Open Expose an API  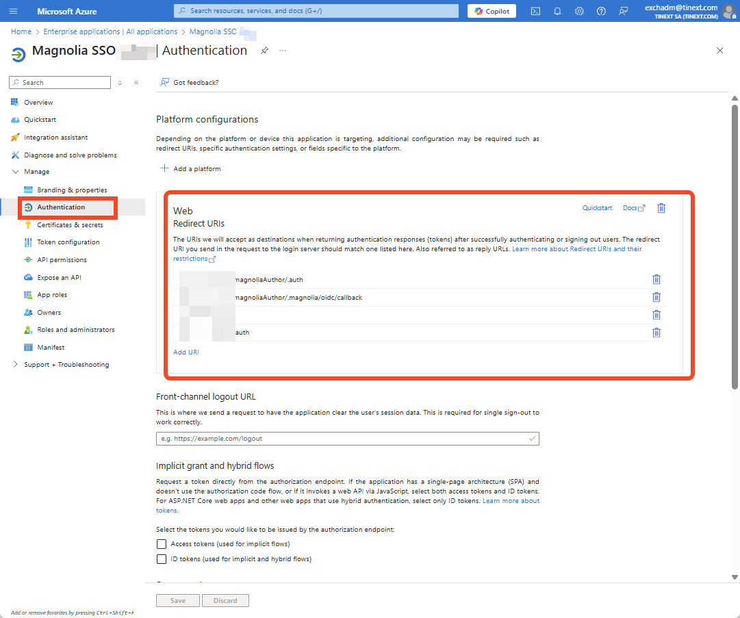(59, 278)
